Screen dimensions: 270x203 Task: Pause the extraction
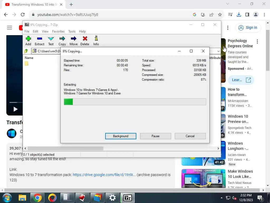pos(156,136)
